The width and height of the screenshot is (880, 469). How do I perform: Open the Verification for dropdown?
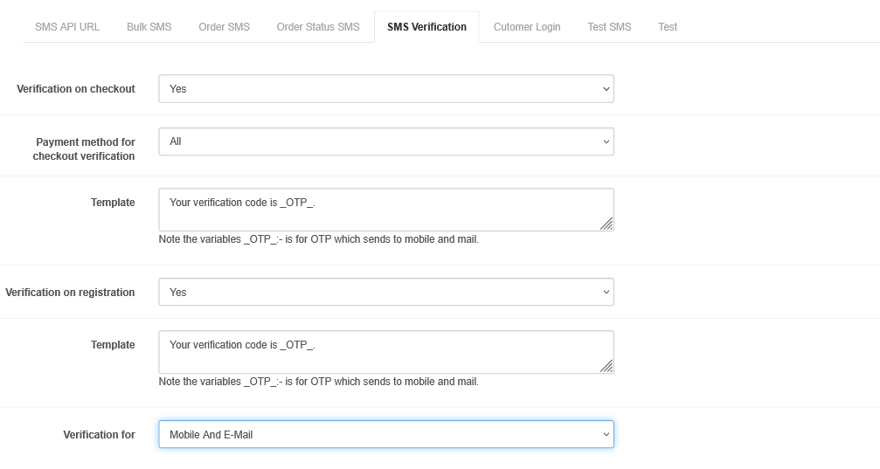tap(385, 435)
